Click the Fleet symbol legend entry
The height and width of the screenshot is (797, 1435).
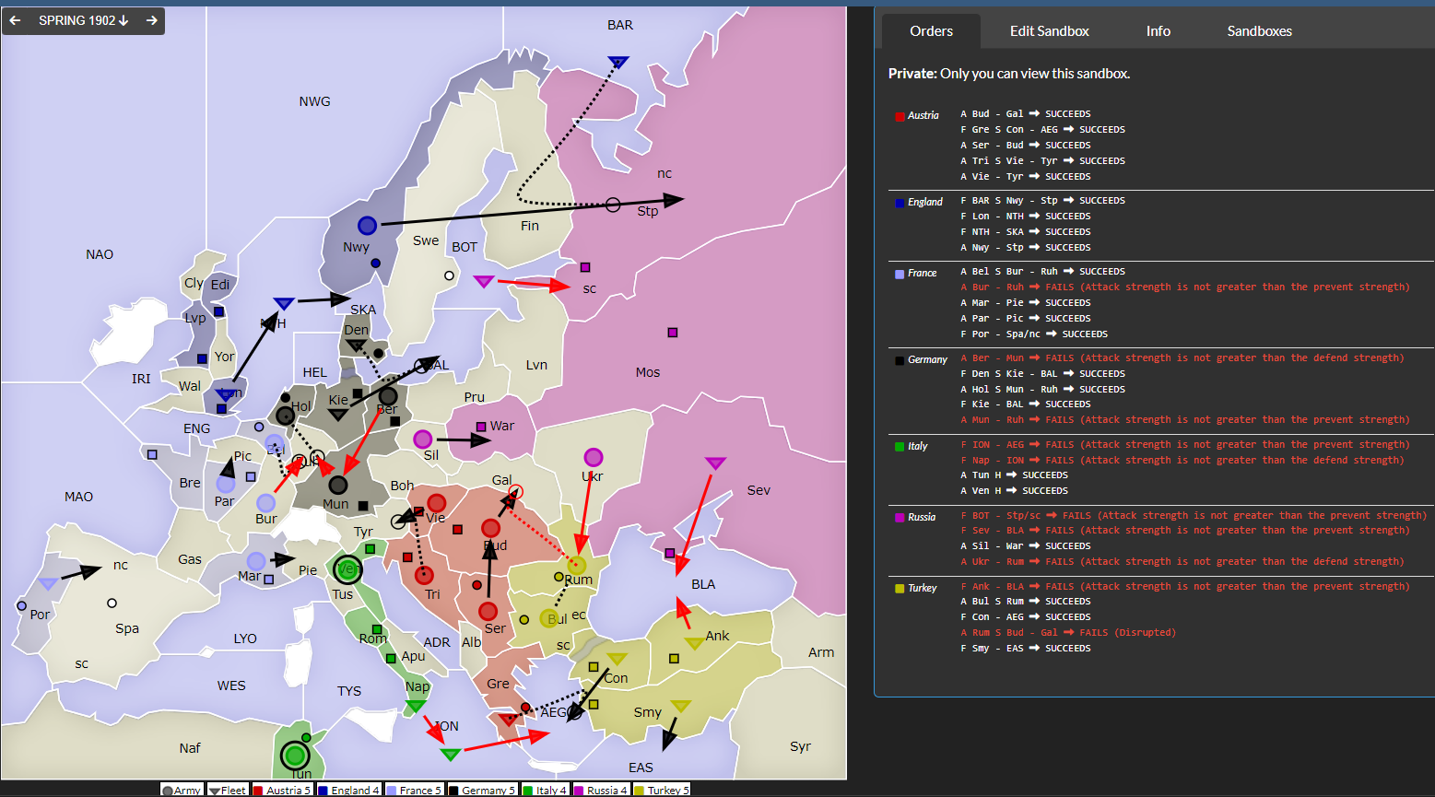tap(228, 790)
